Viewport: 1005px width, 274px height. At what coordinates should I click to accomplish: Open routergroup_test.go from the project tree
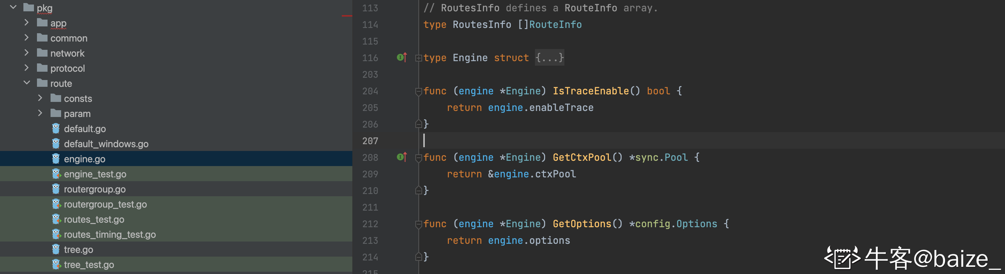(x=105, y=204)
